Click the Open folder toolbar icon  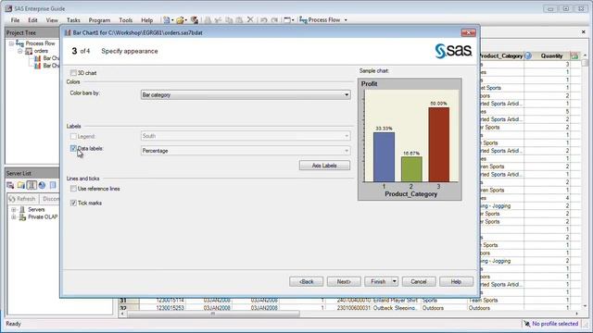click(180, 20)
